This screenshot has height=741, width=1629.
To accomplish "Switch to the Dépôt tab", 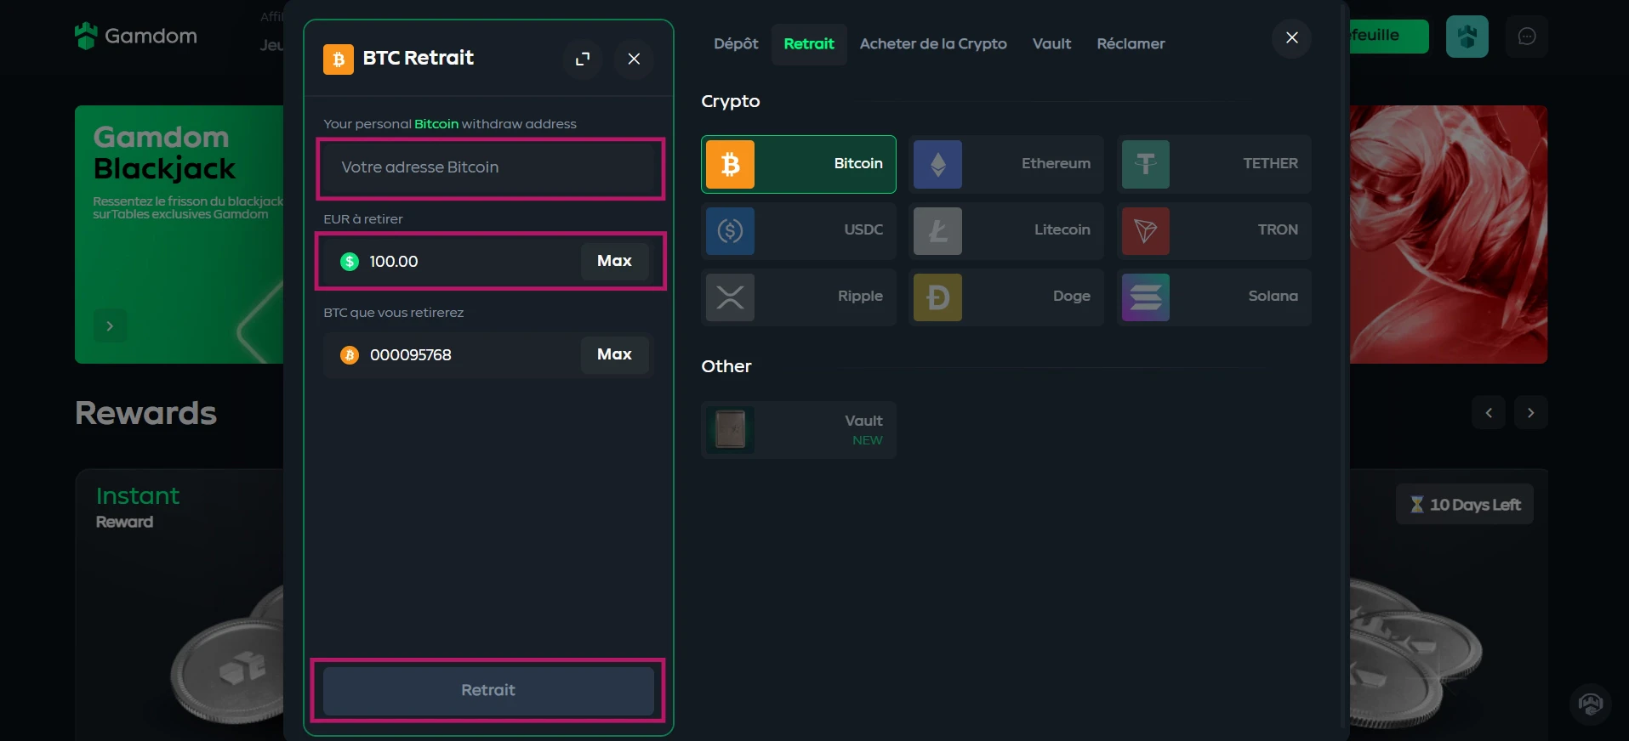I will (x=736, y=44).
